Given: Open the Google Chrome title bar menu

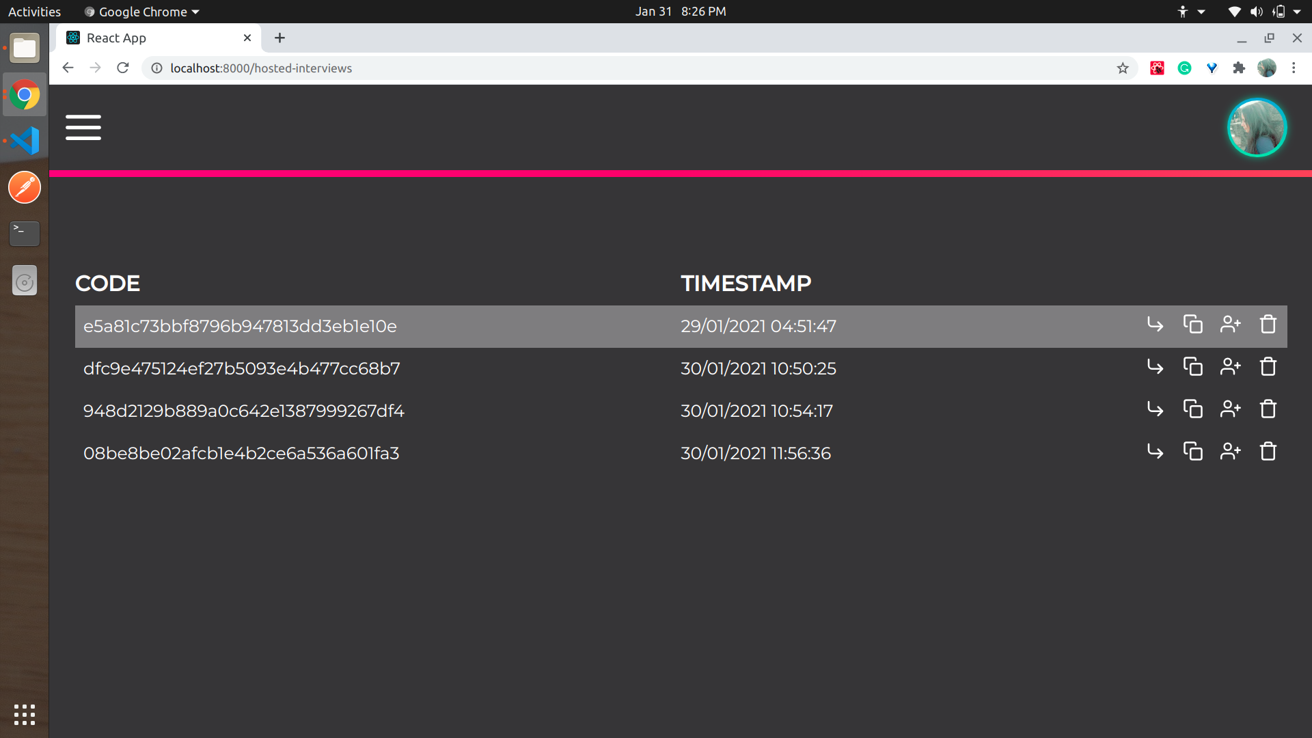Looking at the screenshot, I should click(x=141, y=11).
